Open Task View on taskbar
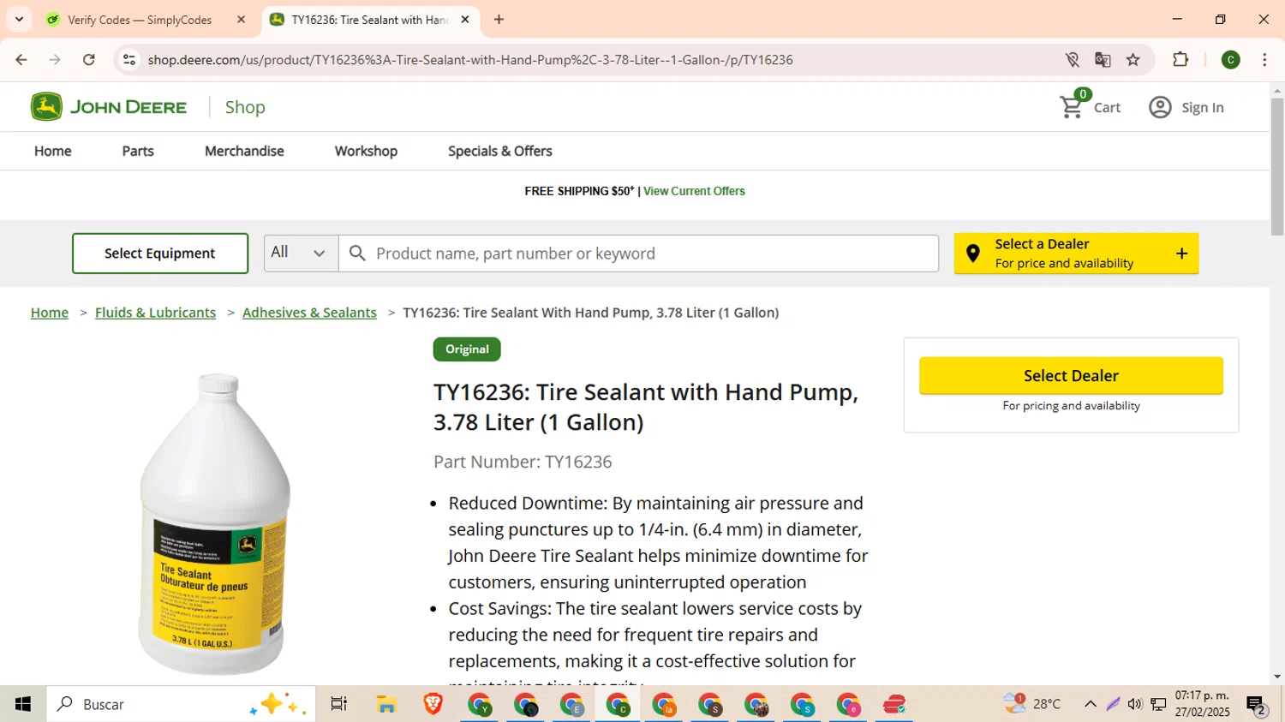Screen dimensions: 1285x722 click(339, 704)
